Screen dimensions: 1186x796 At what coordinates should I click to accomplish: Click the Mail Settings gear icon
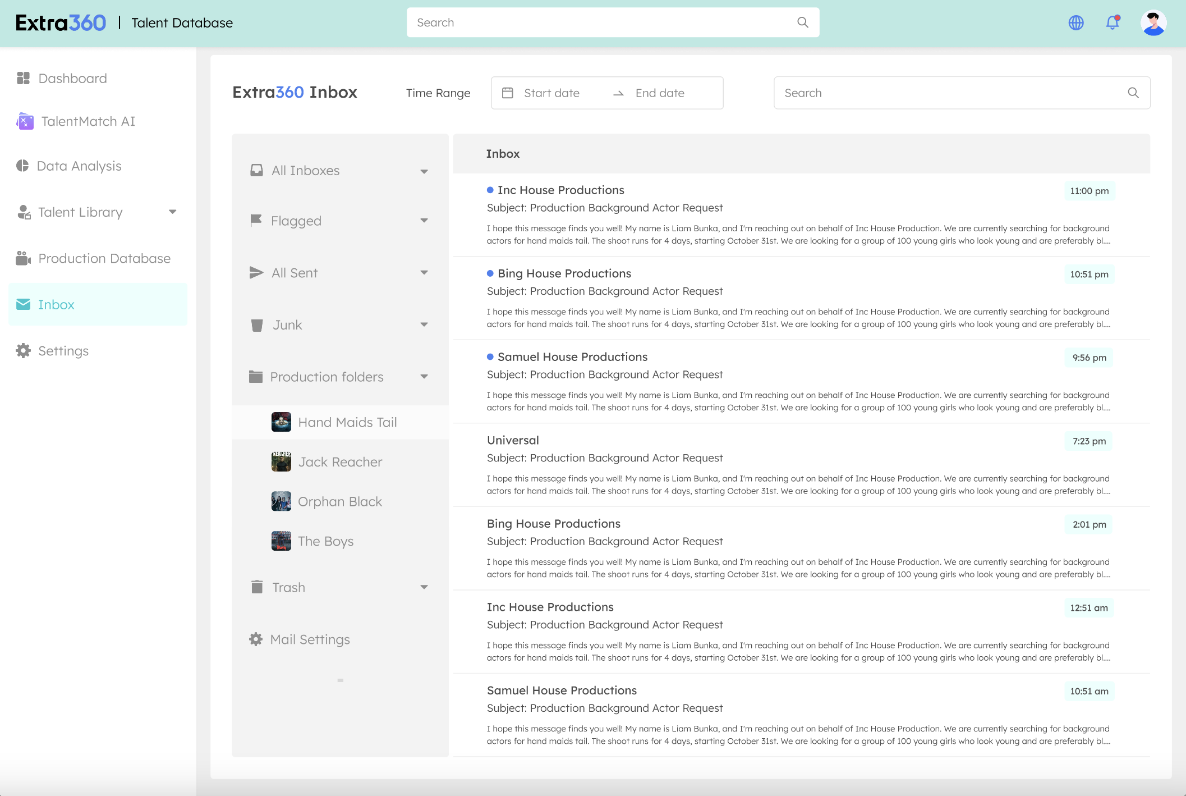tap(256, 639)
